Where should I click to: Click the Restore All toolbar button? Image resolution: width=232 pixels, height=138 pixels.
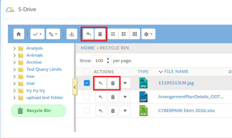(x=88, y=34)
